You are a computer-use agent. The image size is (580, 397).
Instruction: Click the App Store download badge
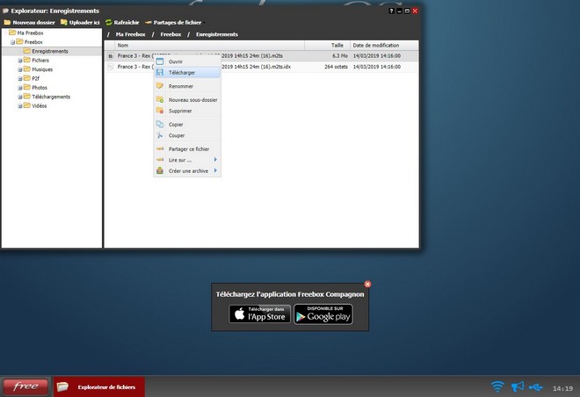point(259,314)
